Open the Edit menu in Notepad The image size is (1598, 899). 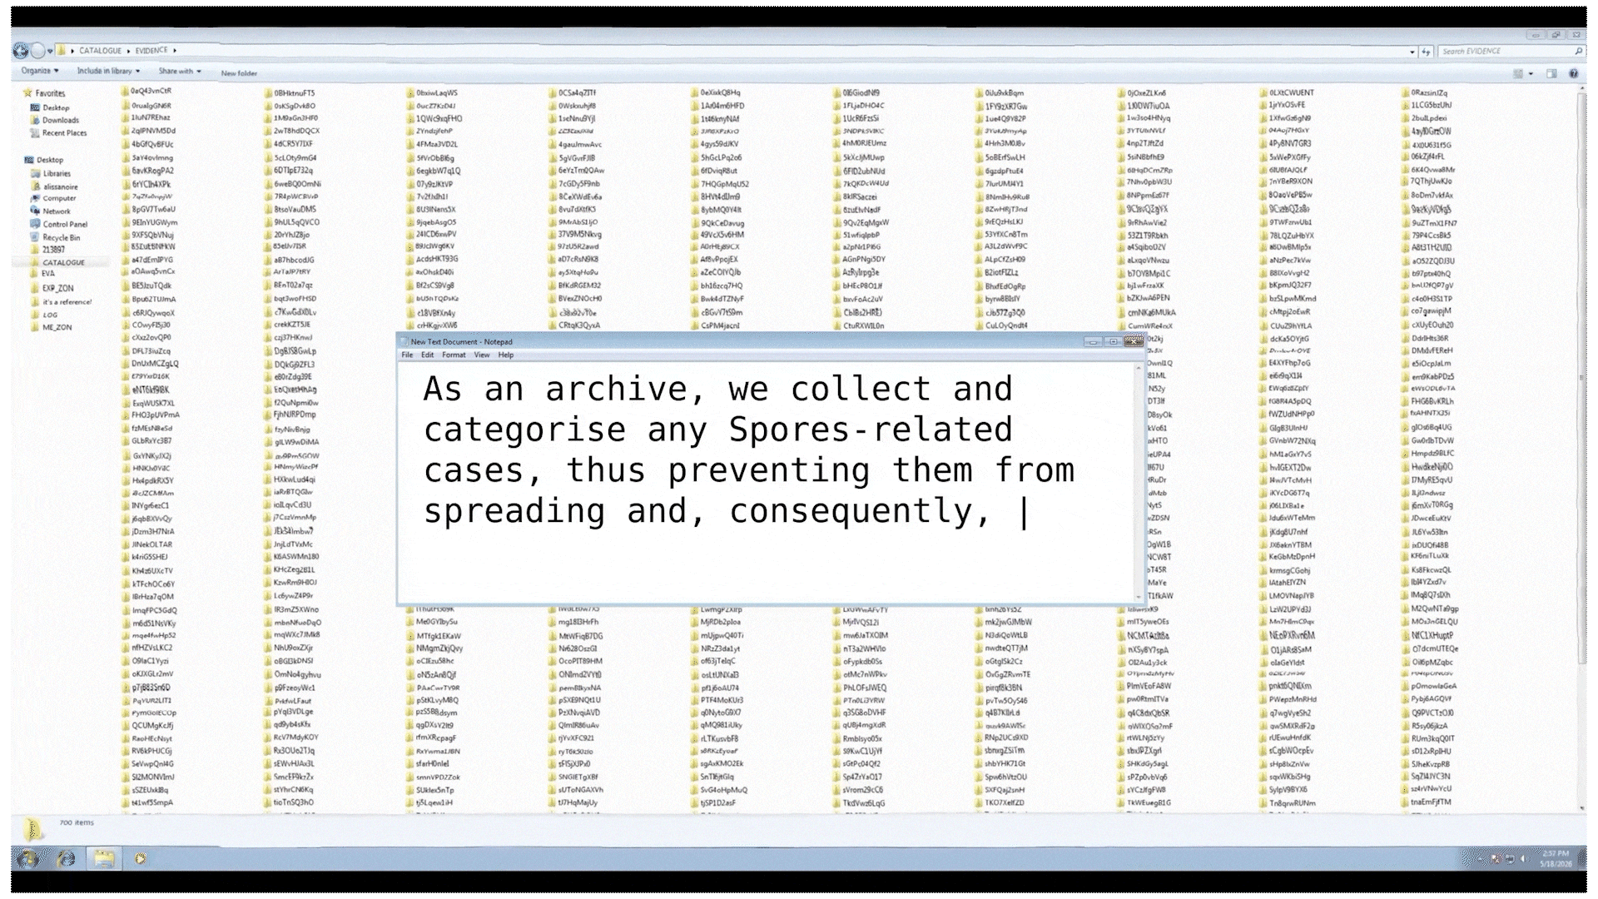coord(427,355)
